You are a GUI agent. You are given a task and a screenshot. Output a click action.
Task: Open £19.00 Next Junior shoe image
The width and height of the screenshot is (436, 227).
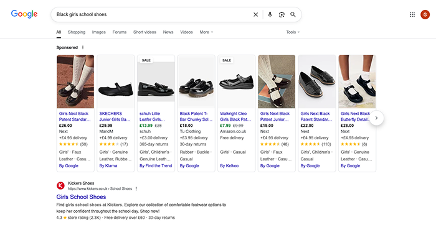(x=277, y=81)
